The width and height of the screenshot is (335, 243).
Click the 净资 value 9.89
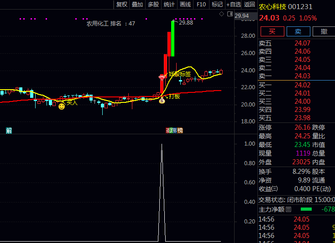tap(304, 180)
